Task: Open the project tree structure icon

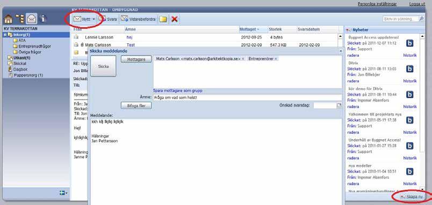Action: coord(20,19)
